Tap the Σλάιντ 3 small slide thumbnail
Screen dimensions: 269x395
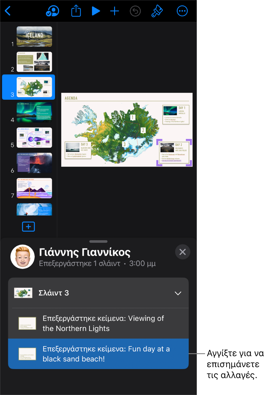pyautogui.click(x=23, y=293)
